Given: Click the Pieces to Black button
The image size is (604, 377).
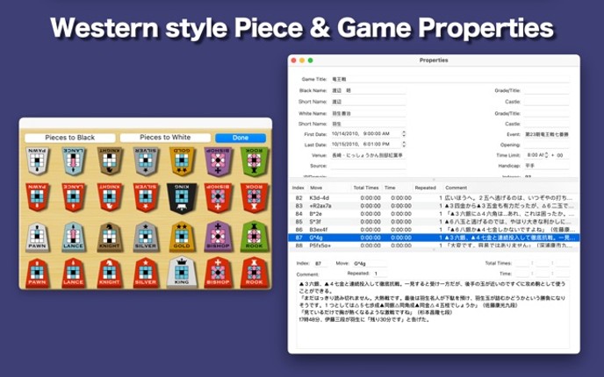Looking at the screenshot, I should pos(70,138).
